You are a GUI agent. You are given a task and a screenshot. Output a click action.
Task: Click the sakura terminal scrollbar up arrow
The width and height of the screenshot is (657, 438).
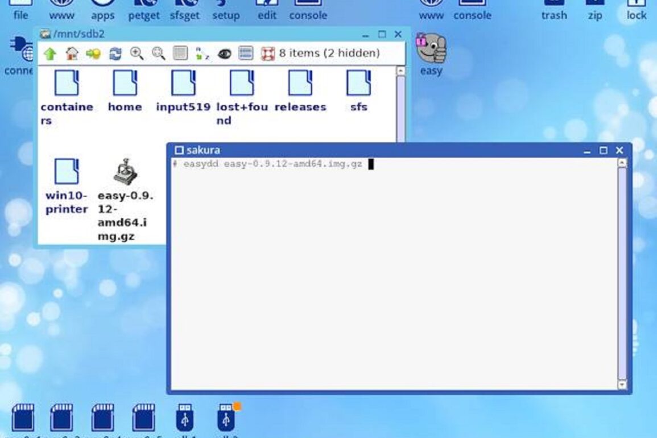622,163
